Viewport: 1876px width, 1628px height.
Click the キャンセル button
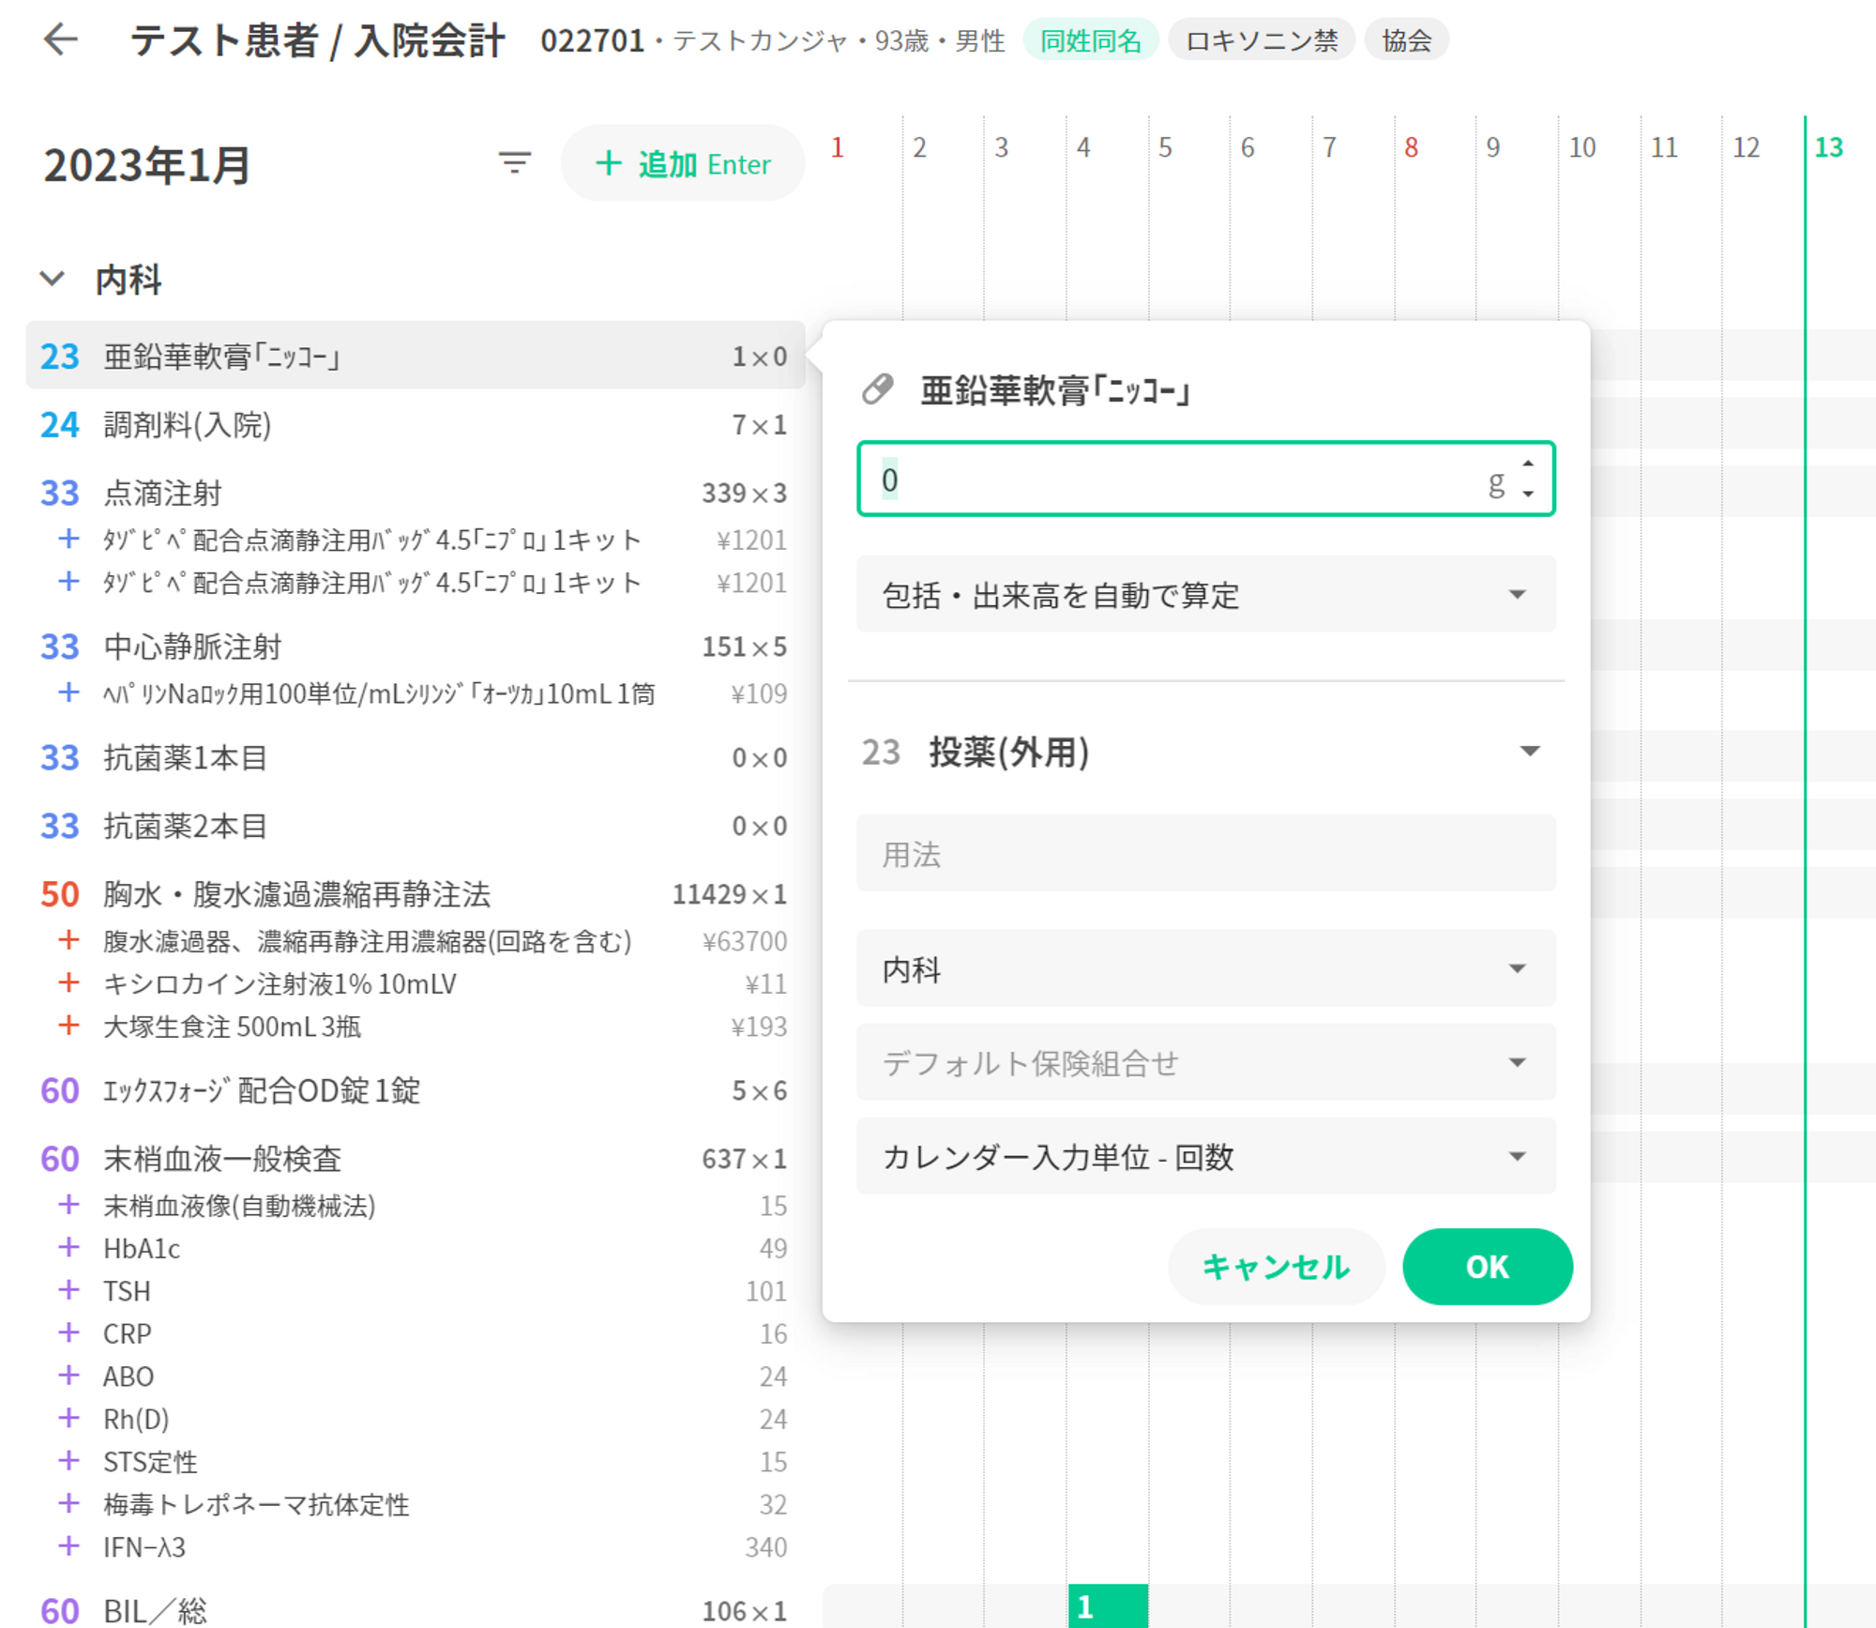[x=1276, y=1266]
